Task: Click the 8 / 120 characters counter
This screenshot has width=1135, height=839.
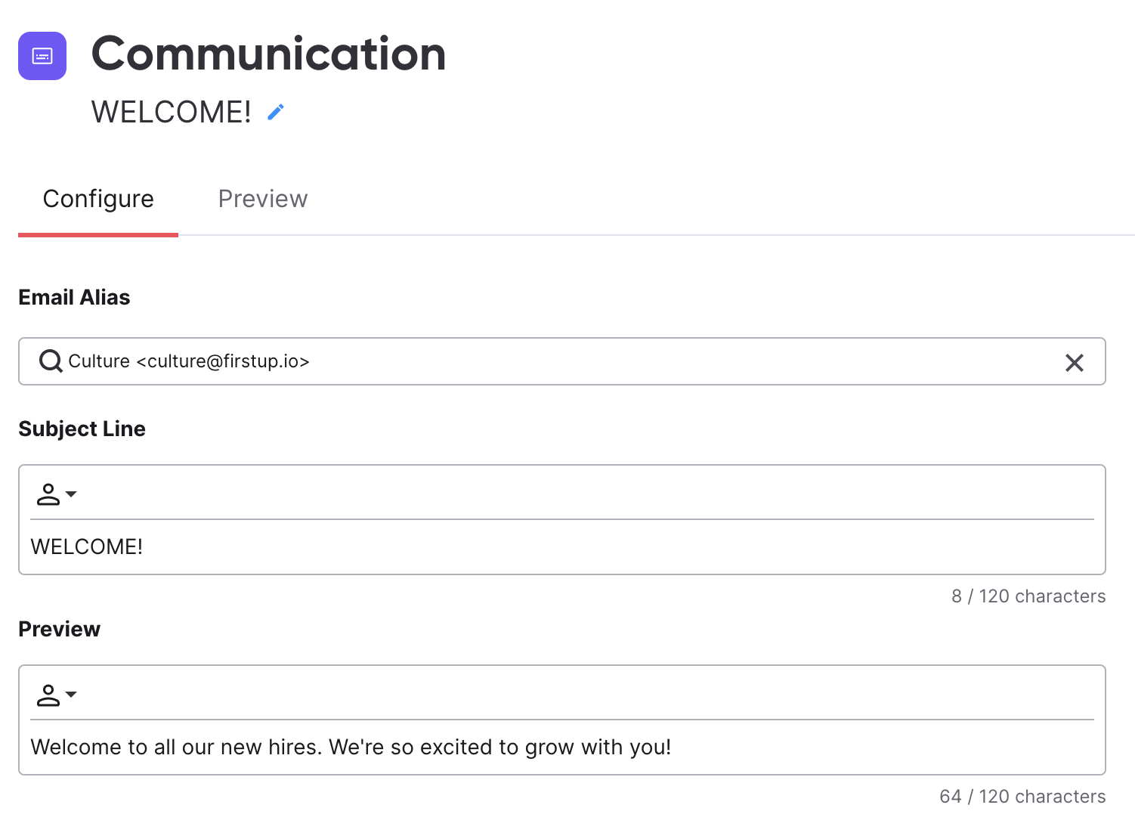Action: 1028,596
